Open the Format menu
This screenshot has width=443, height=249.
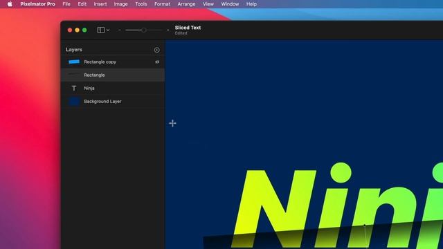[162, 4]
